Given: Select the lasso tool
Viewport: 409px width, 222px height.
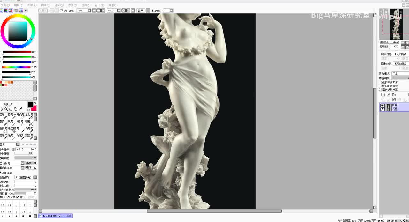Looking at the screenshot, I should [x=6, y=104].
